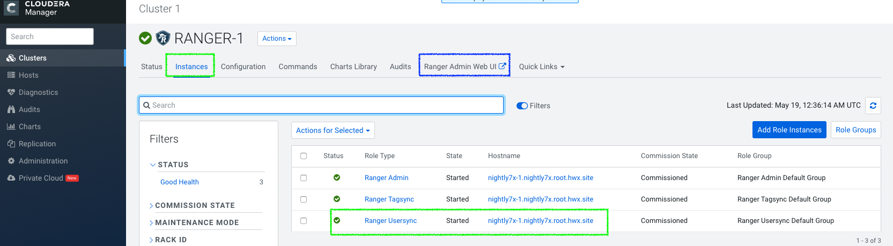Check the select-all checkbox in table header

click(304, 156)
